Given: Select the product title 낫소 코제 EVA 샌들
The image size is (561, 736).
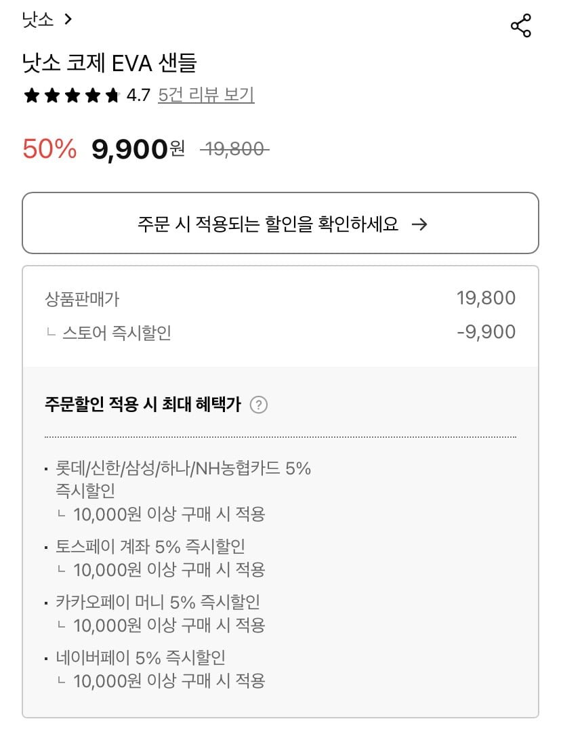Looking at the screenshot, I should tap(109, 63).
